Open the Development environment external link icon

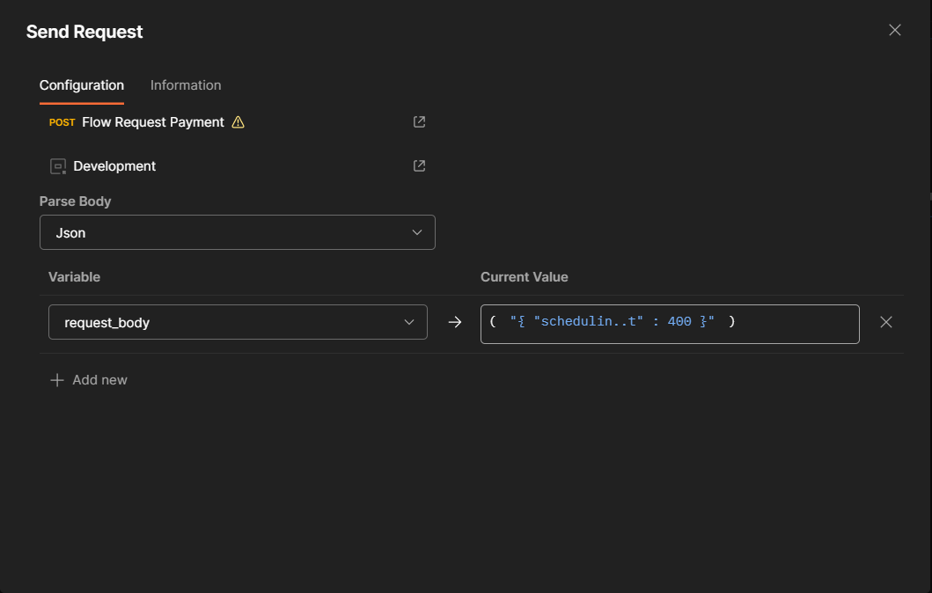pyautogui.click(x=419, y=165)
